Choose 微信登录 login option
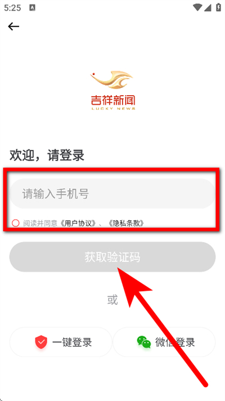The height and width of the screenshot is (401, 225). tap(164, 342)
